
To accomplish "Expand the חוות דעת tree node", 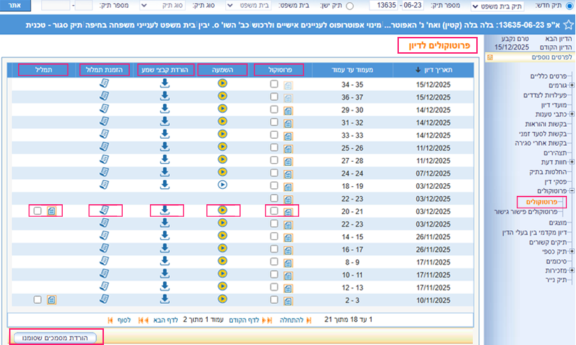I will pos(572,162).
